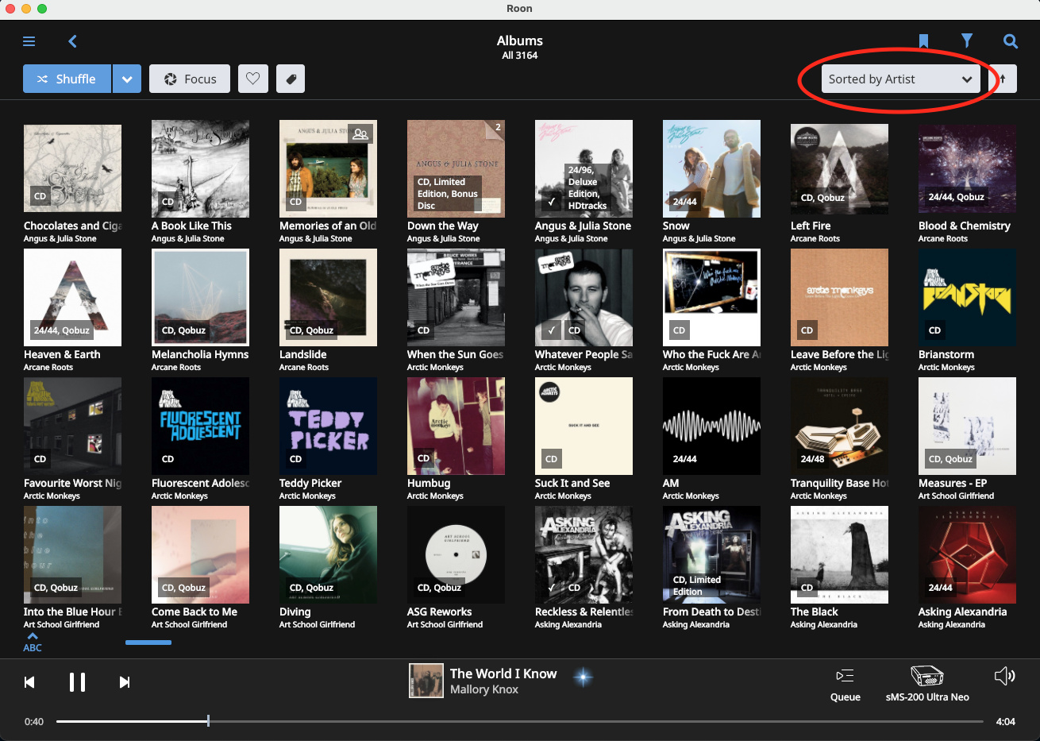Viewport: 1040px width, 741px height.
Task: Open Whatever People Say album cover
Action: [x=584, y=297]
